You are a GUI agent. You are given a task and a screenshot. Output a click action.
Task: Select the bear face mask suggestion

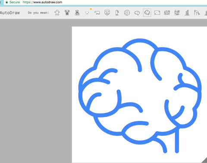point(107,13)
